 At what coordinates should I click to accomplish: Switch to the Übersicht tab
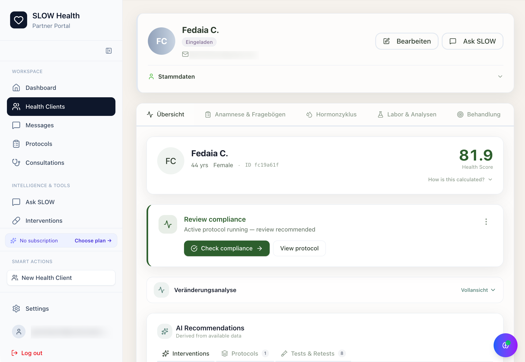[165, 114]
